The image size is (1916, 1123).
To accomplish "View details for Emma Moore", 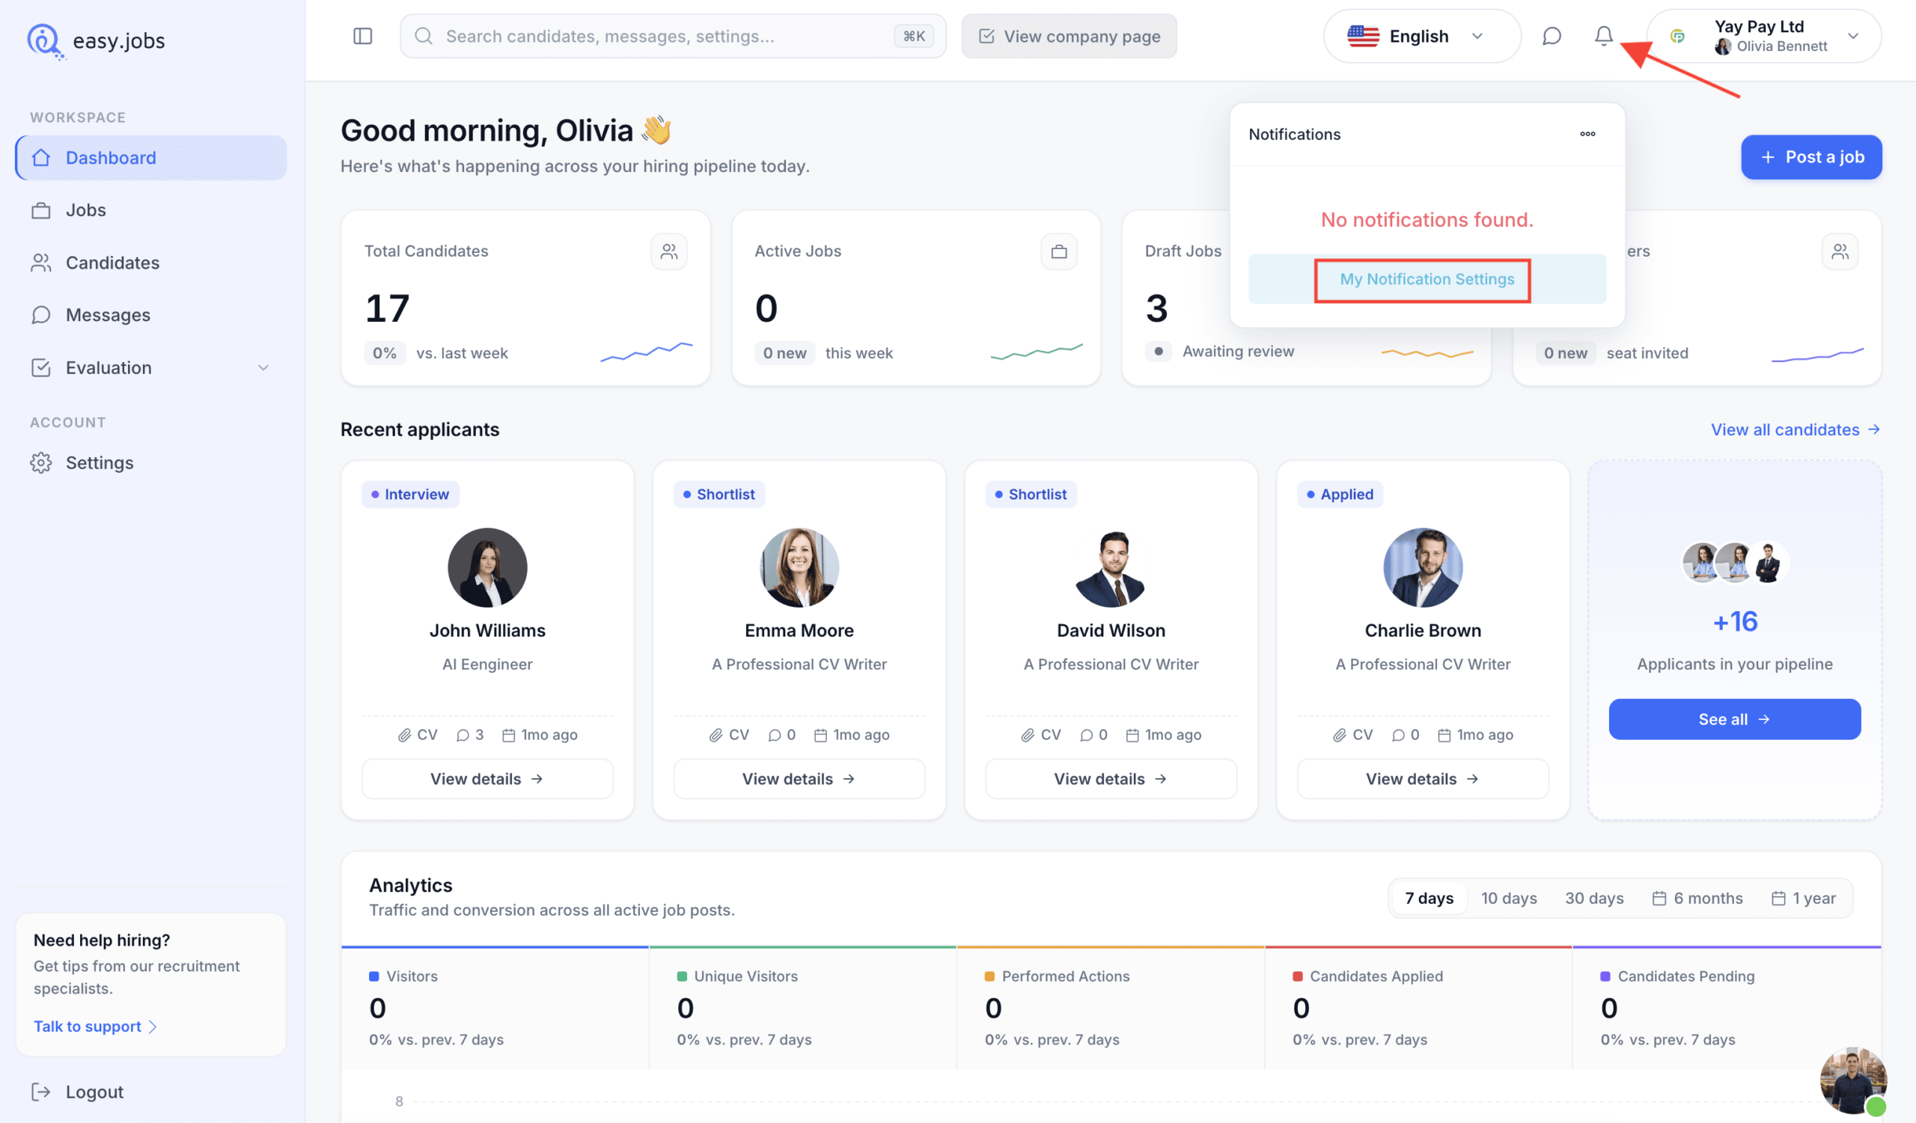I will coord(799,779).
